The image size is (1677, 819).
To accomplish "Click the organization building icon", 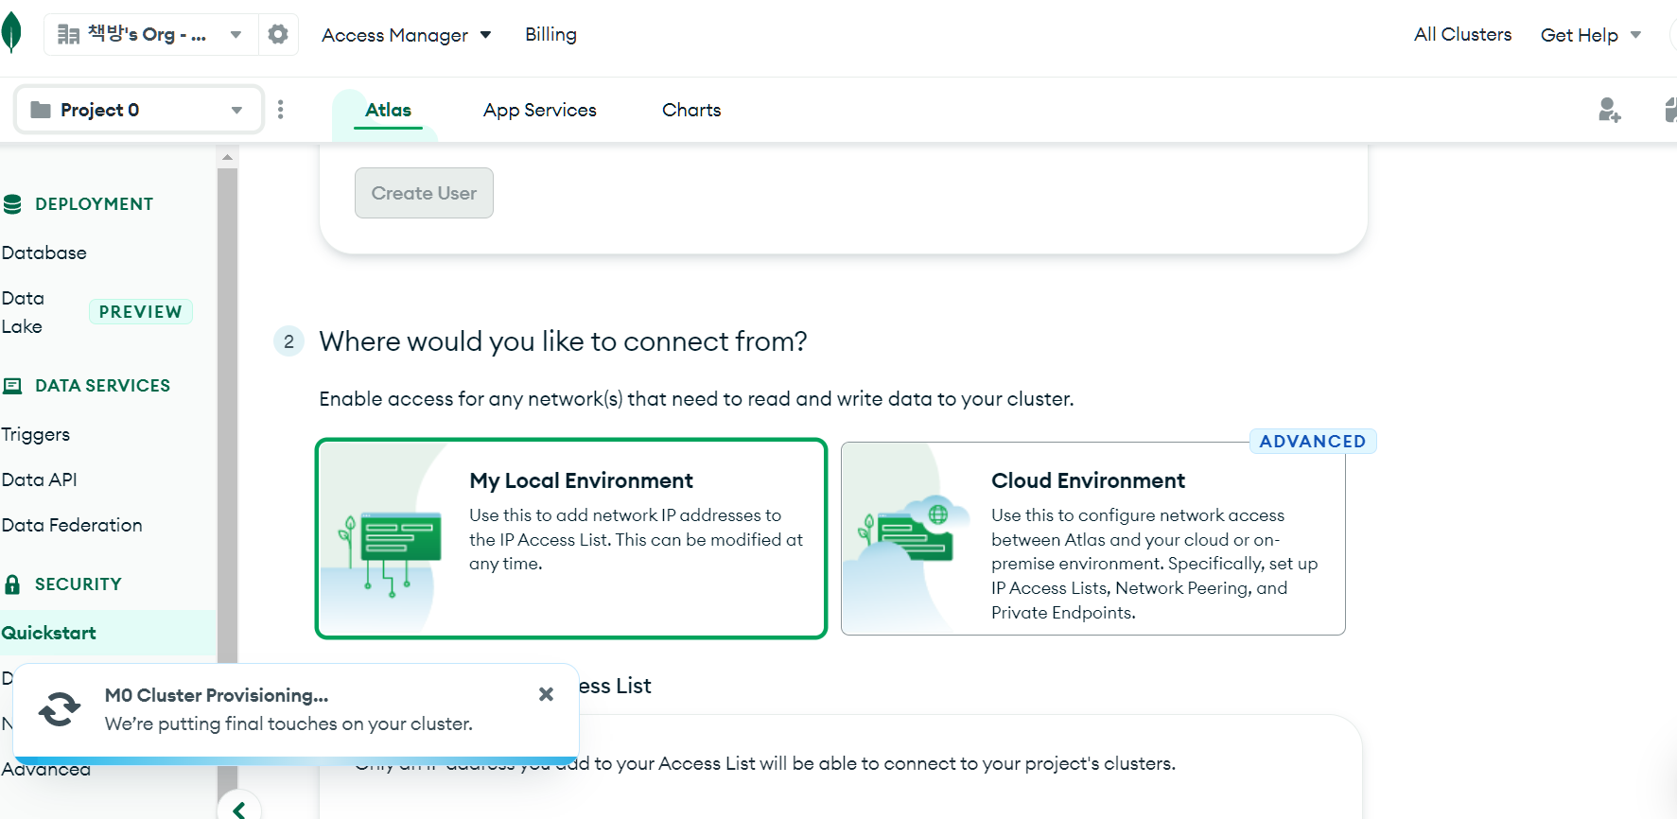I will click(68, 35).
